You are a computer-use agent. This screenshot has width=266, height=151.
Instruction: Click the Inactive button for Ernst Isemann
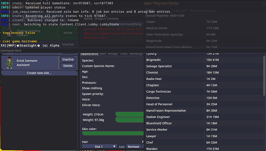coord(68,59)
